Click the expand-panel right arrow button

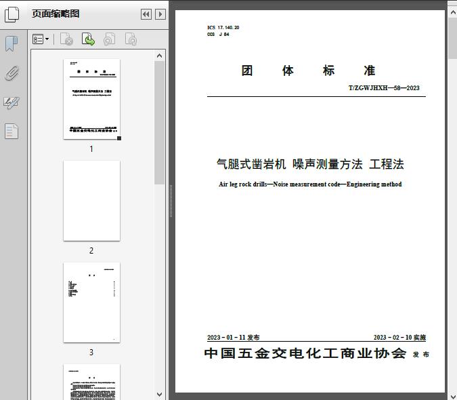click(160, 14)
